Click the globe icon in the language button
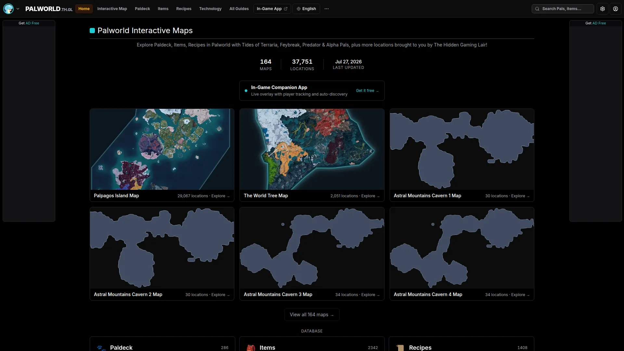Viewport: 624px width, 351px height. 299,9
